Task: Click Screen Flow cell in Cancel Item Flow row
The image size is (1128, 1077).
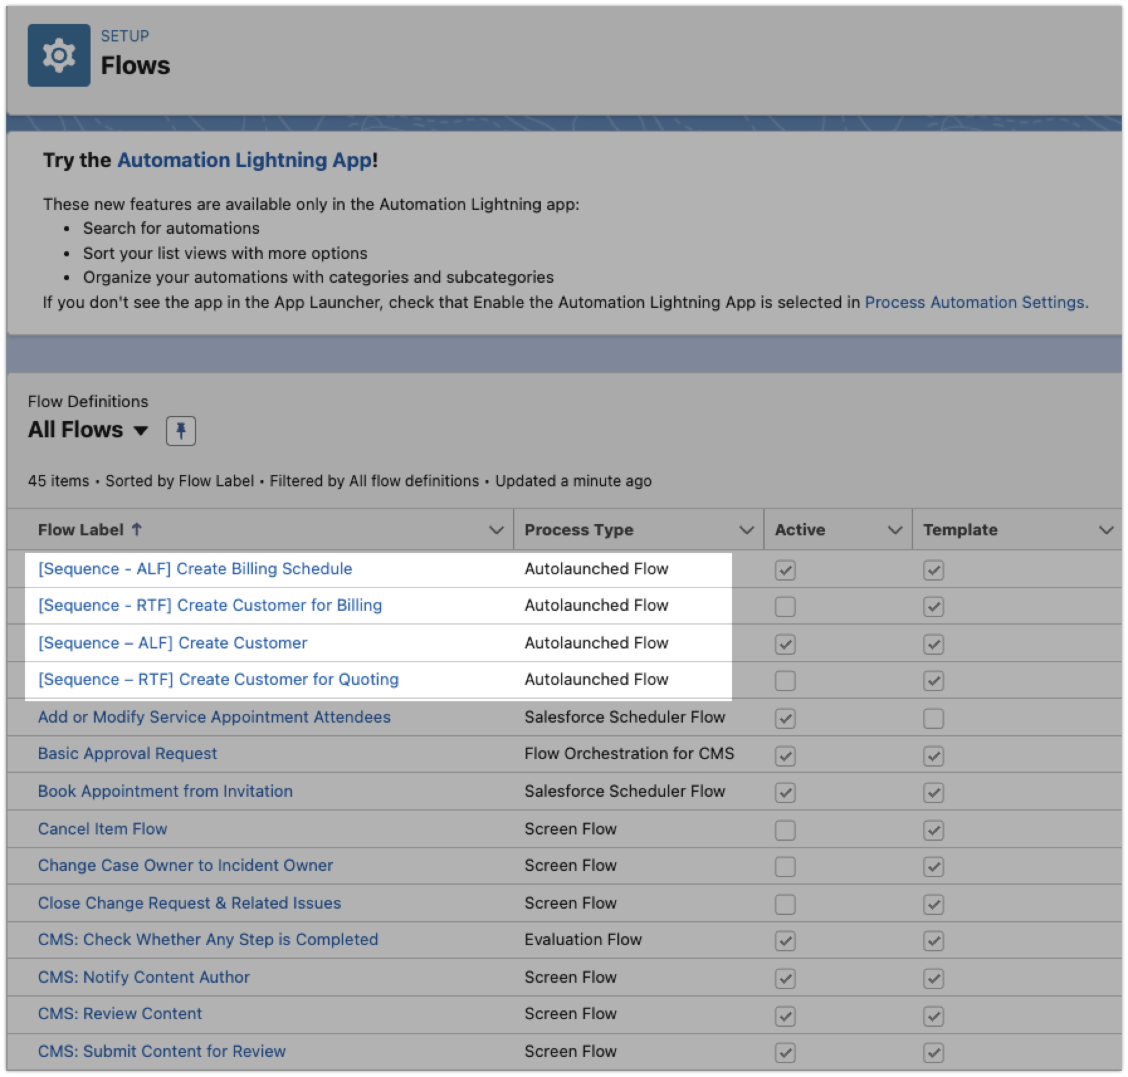Action: (570, 829)
